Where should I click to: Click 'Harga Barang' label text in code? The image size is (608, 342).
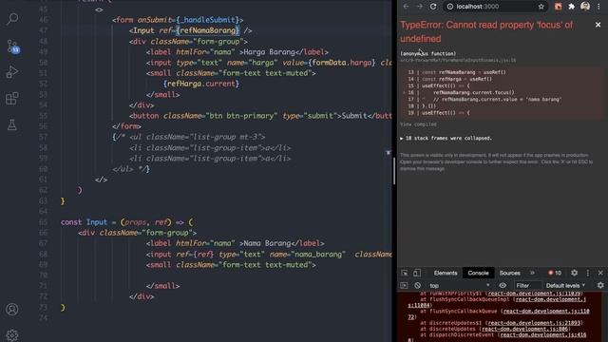coord(269,52)
